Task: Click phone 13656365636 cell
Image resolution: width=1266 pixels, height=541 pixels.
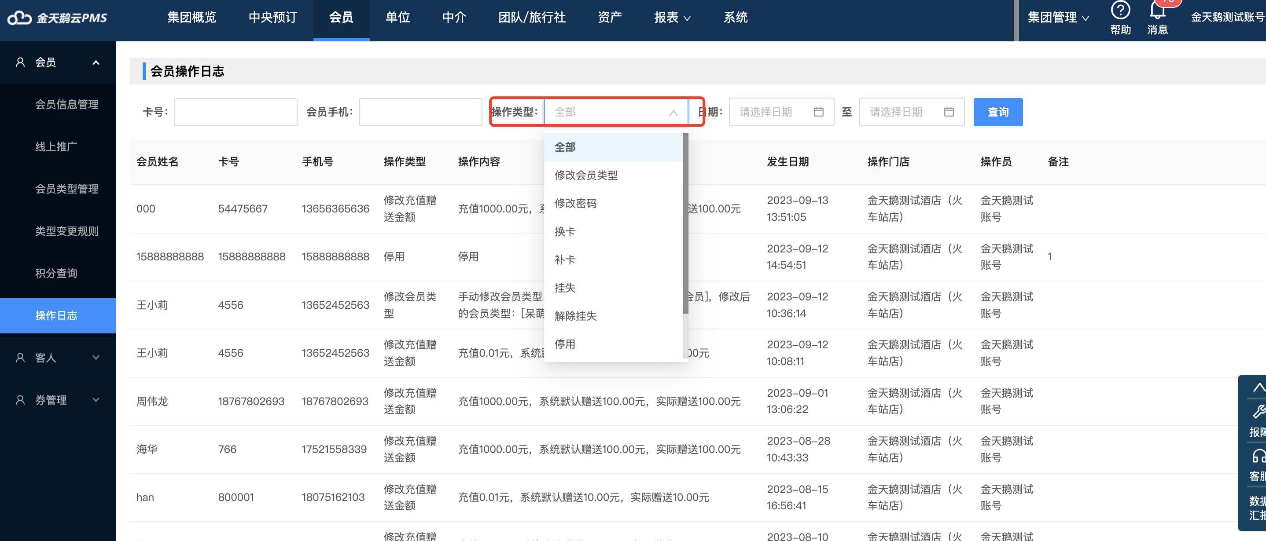Action: click(x=335, y=208)
